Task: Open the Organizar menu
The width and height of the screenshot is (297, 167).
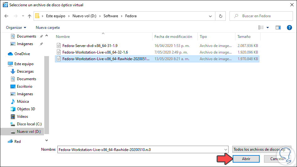Action: tap(16, 28)
